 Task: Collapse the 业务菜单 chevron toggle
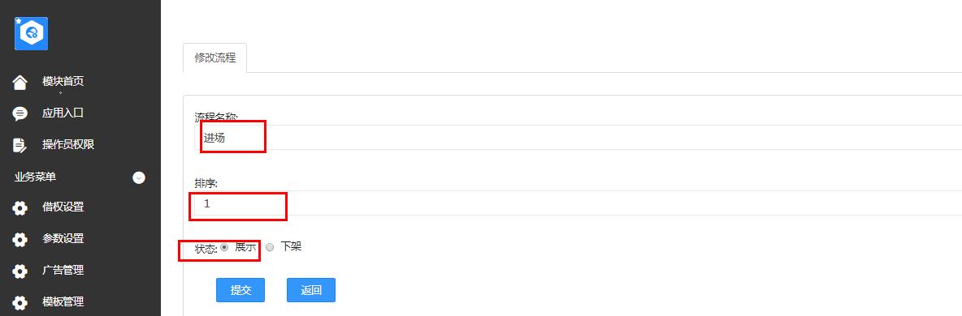(x=139, y=177)
